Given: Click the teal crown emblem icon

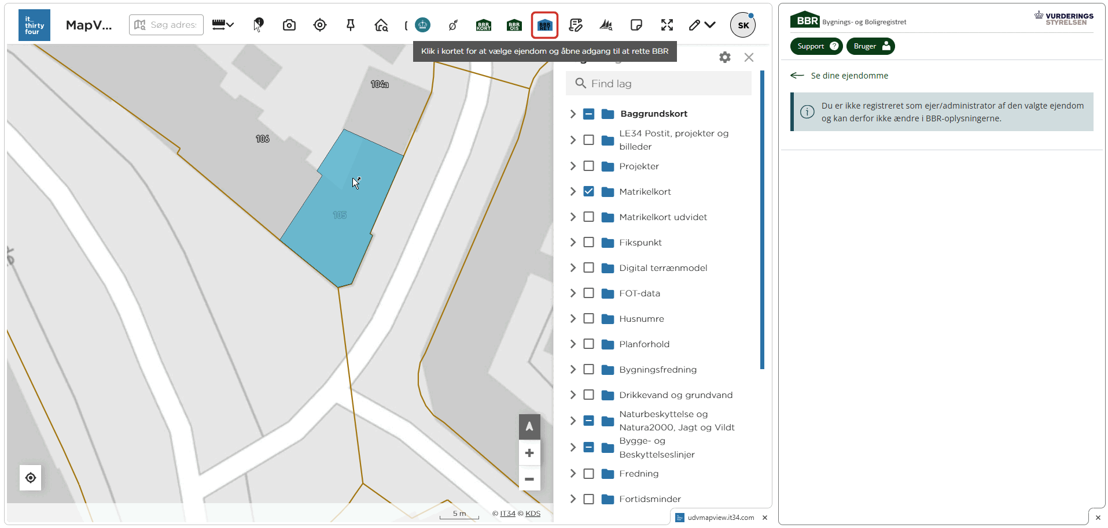Looking at the screenshot, I should [x=423, y=25].
